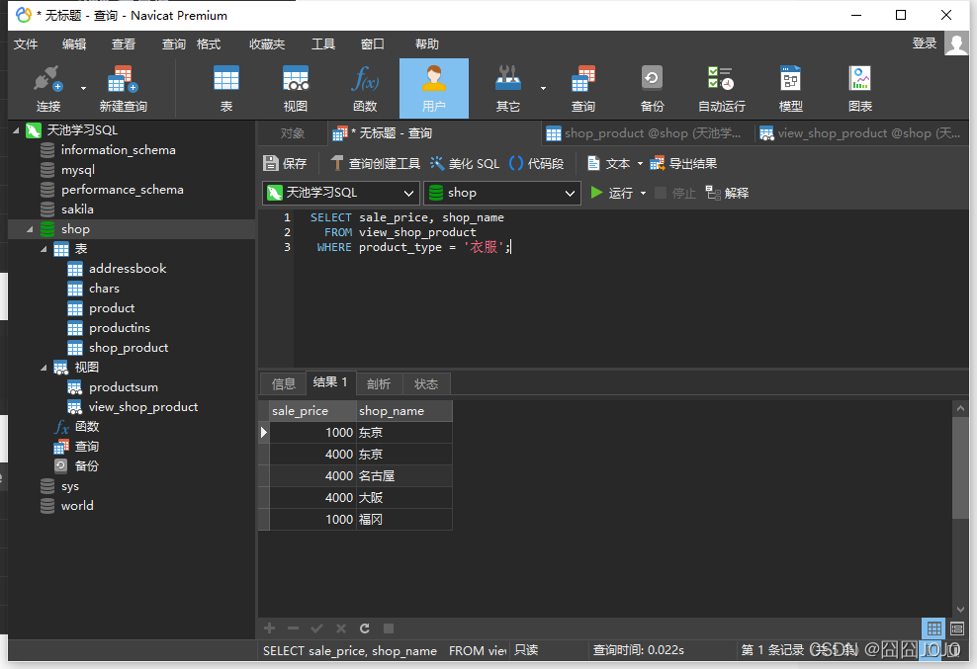Expand the 运行 (Run) options arrow
This screenshot has height=669, width=977.
(643, 193)
